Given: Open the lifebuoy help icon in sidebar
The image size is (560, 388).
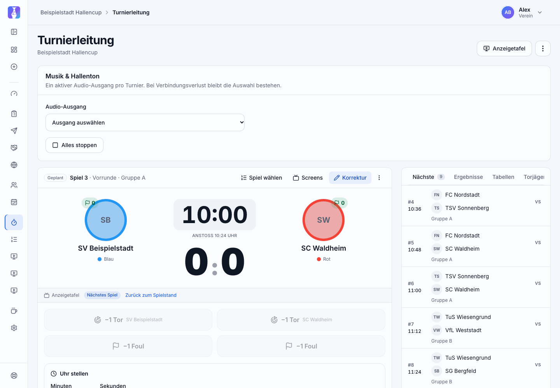Looking at the screenshot, I should click(14, 376).
